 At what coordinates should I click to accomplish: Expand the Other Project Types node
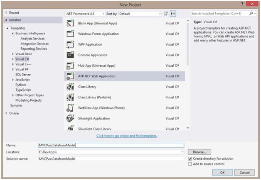click(12, 95)
